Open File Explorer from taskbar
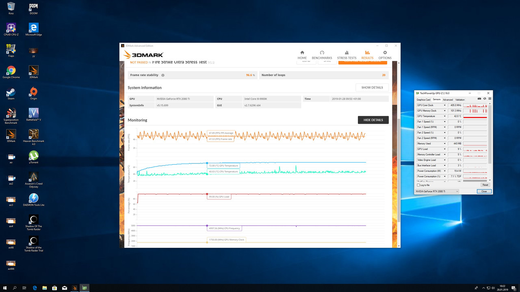The height and width of the screenshot is (292, 520). [45, 288]
